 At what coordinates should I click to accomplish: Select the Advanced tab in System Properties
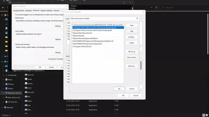(x=36, y=10)
